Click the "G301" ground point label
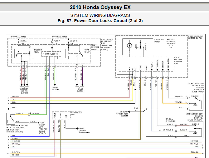This screenshot has width=209, height=158. pyautogui.click(x=42, y=123)
